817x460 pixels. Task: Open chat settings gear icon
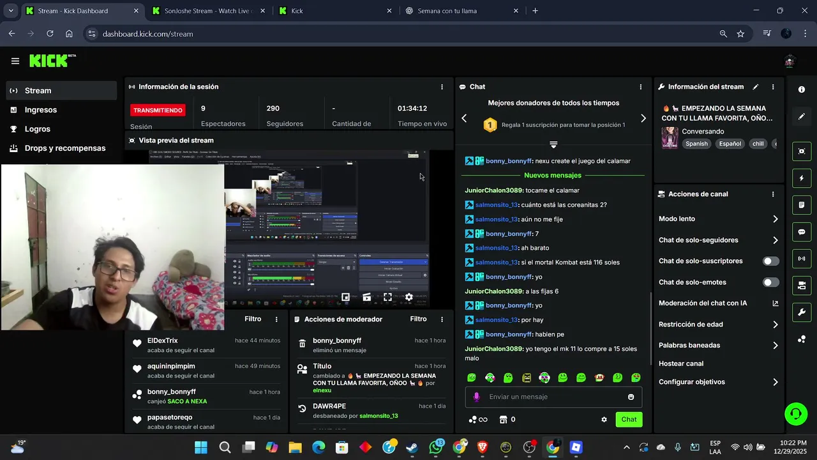click(604, 420)
